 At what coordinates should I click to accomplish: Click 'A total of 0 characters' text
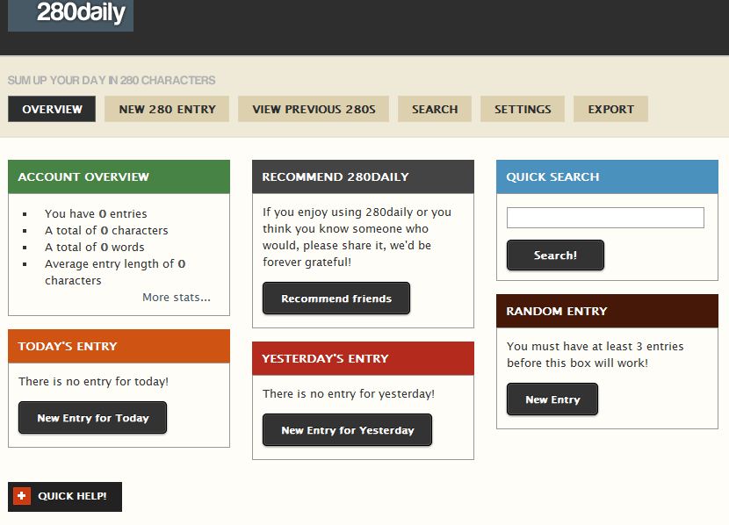pos(106,230)
